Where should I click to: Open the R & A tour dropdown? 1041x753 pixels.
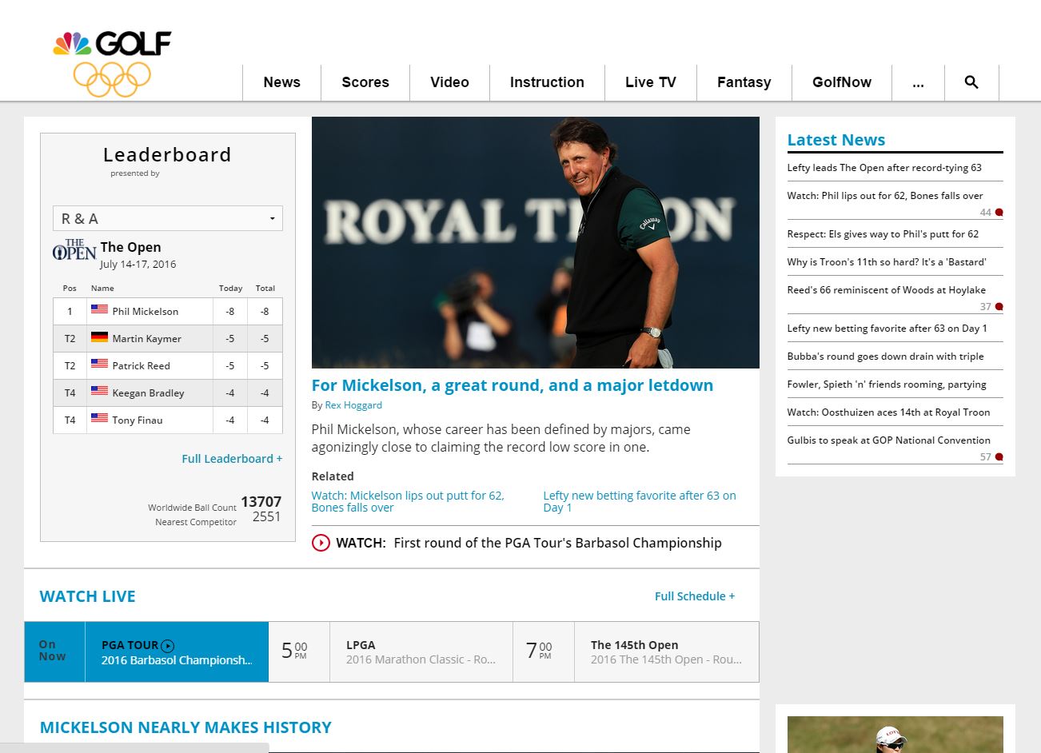coord(168,218)
